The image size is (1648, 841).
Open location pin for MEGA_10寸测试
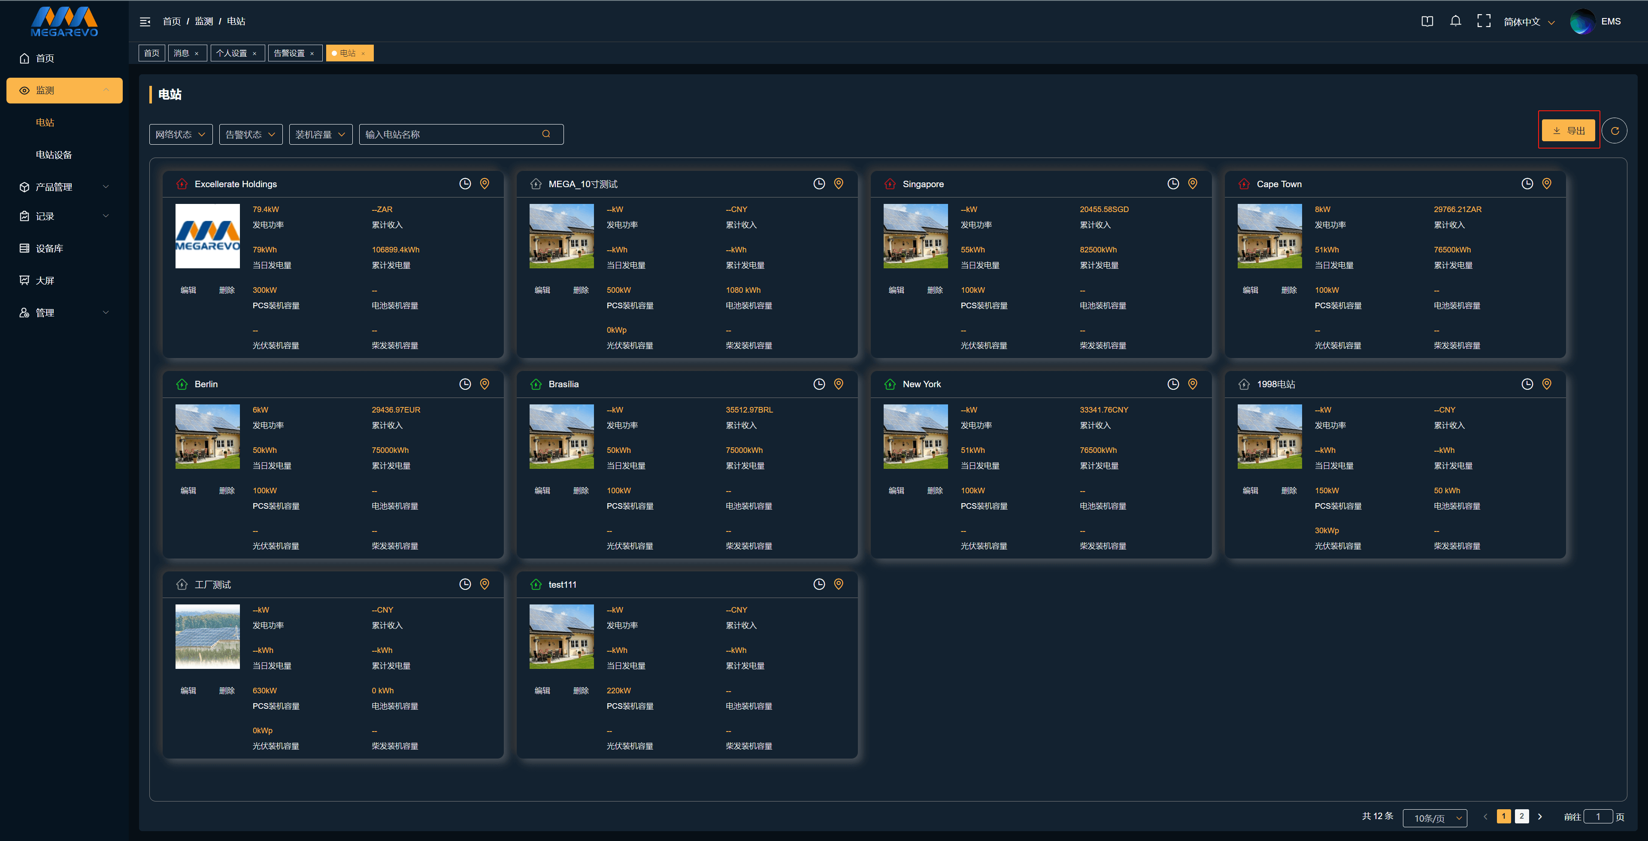click(839, 184)
